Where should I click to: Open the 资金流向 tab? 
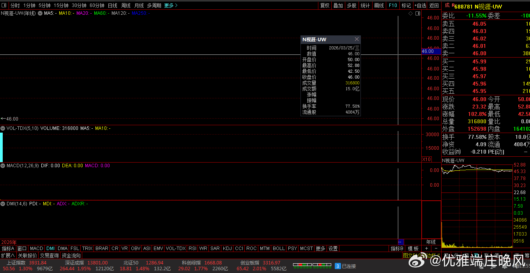pos(71,255)
